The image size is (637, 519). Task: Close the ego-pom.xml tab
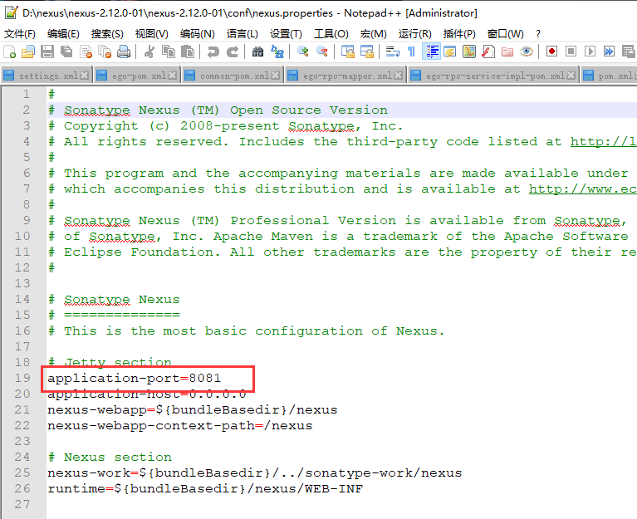(172, 75)
